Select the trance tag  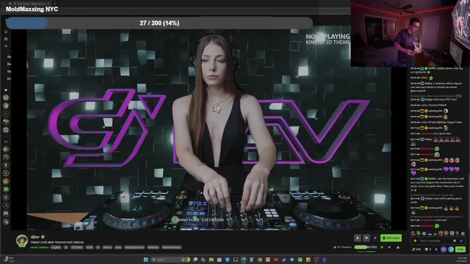point(107,247)
